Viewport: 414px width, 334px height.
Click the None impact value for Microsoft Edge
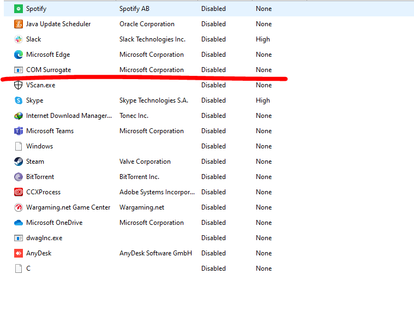pyautogui.click(x=264, y=55)
